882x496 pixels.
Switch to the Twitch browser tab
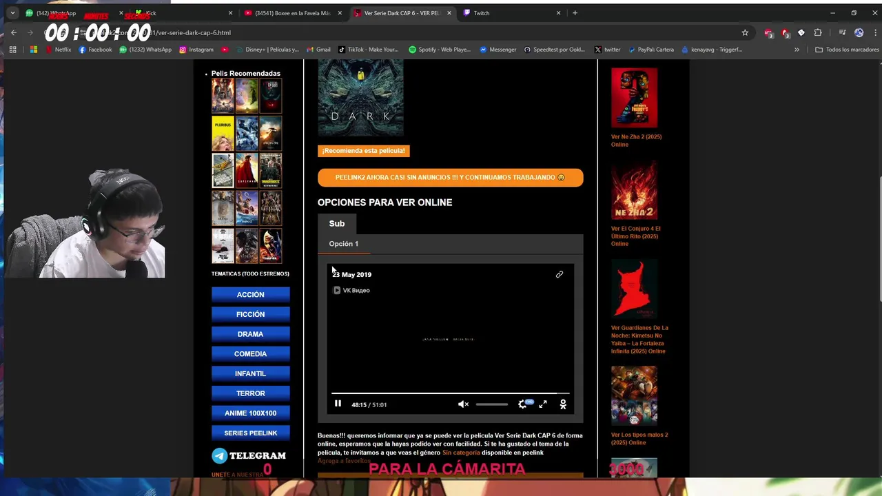point(510,13)
